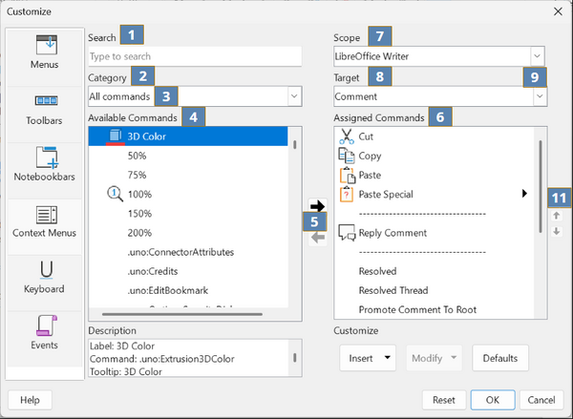Click the right arrow add command icon
This screenshot has height=419, width=573.
click(318, 206)
